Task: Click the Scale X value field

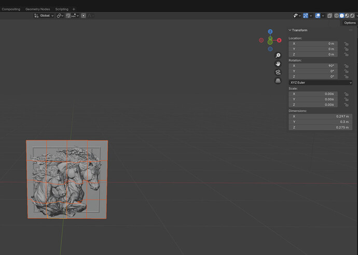Action: point(313,94)
